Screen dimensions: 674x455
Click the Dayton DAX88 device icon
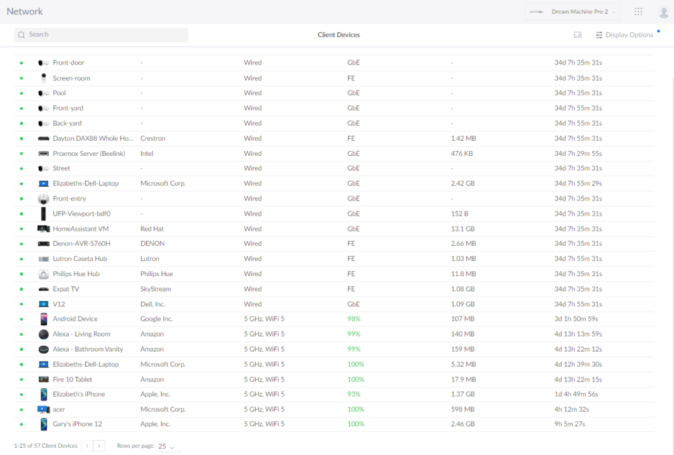coord(43,138)
